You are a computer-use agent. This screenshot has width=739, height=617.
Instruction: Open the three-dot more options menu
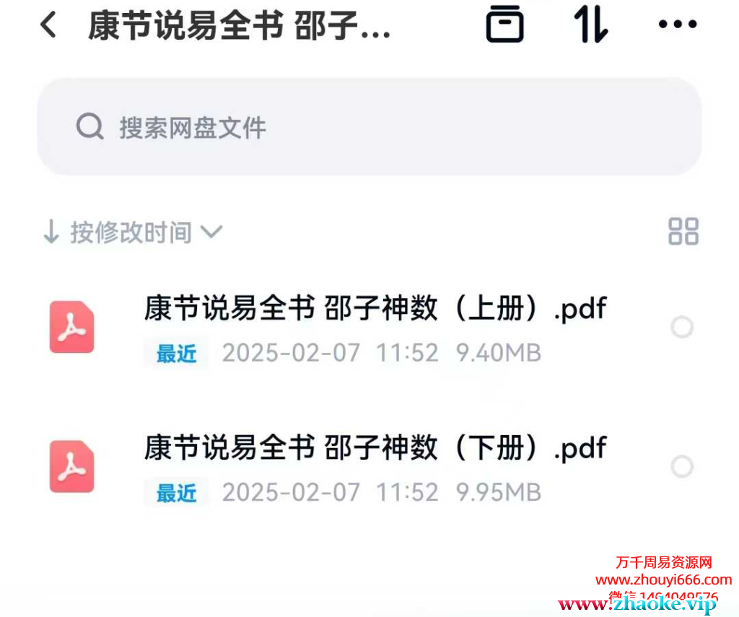point(678,24)
